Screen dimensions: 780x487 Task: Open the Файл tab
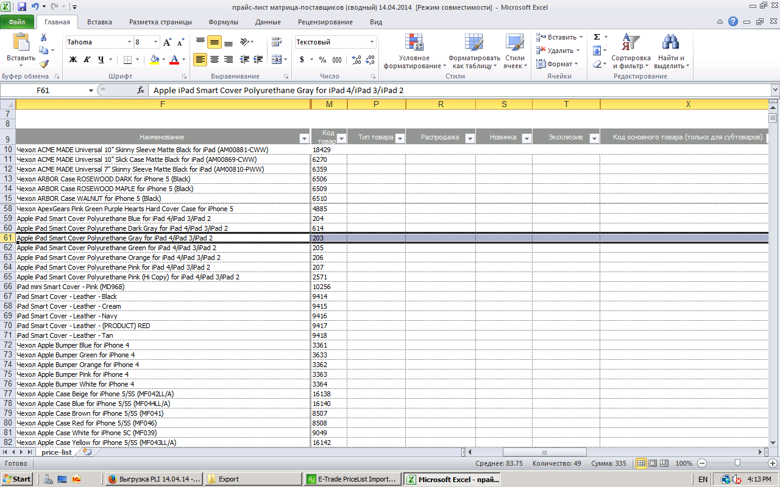[x=17, y=22]
